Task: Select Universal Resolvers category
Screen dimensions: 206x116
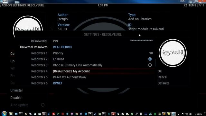Action: (33, 47)
